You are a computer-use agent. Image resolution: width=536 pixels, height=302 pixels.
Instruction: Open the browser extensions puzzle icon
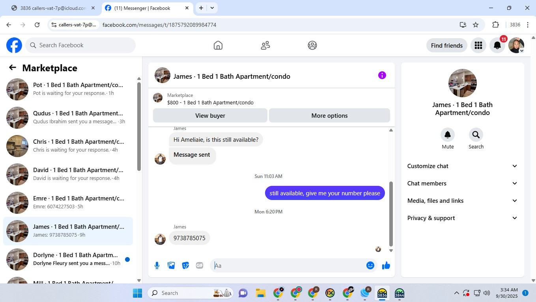pyautogui.click(x=496, y=25)
